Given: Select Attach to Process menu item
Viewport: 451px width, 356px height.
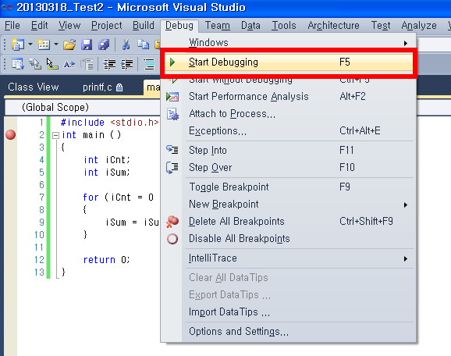Looking at the screenshot, I should pyautogui.click(x=289, y=114).
